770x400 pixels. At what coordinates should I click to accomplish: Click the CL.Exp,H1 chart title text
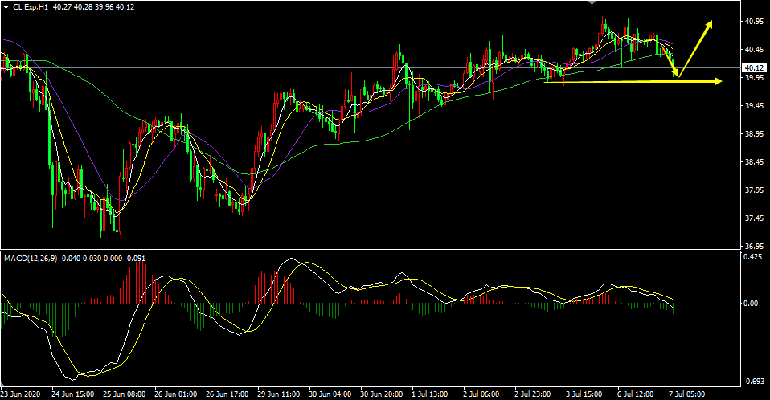click(x=30, y=7)
